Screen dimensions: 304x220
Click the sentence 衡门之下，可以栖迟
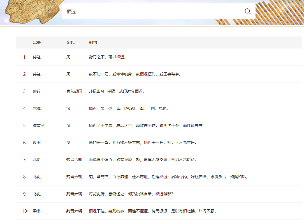point(107,57)
